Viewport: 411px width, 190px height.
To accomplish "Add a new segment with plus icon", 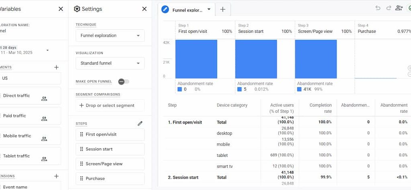I will (x=56, y=67).
